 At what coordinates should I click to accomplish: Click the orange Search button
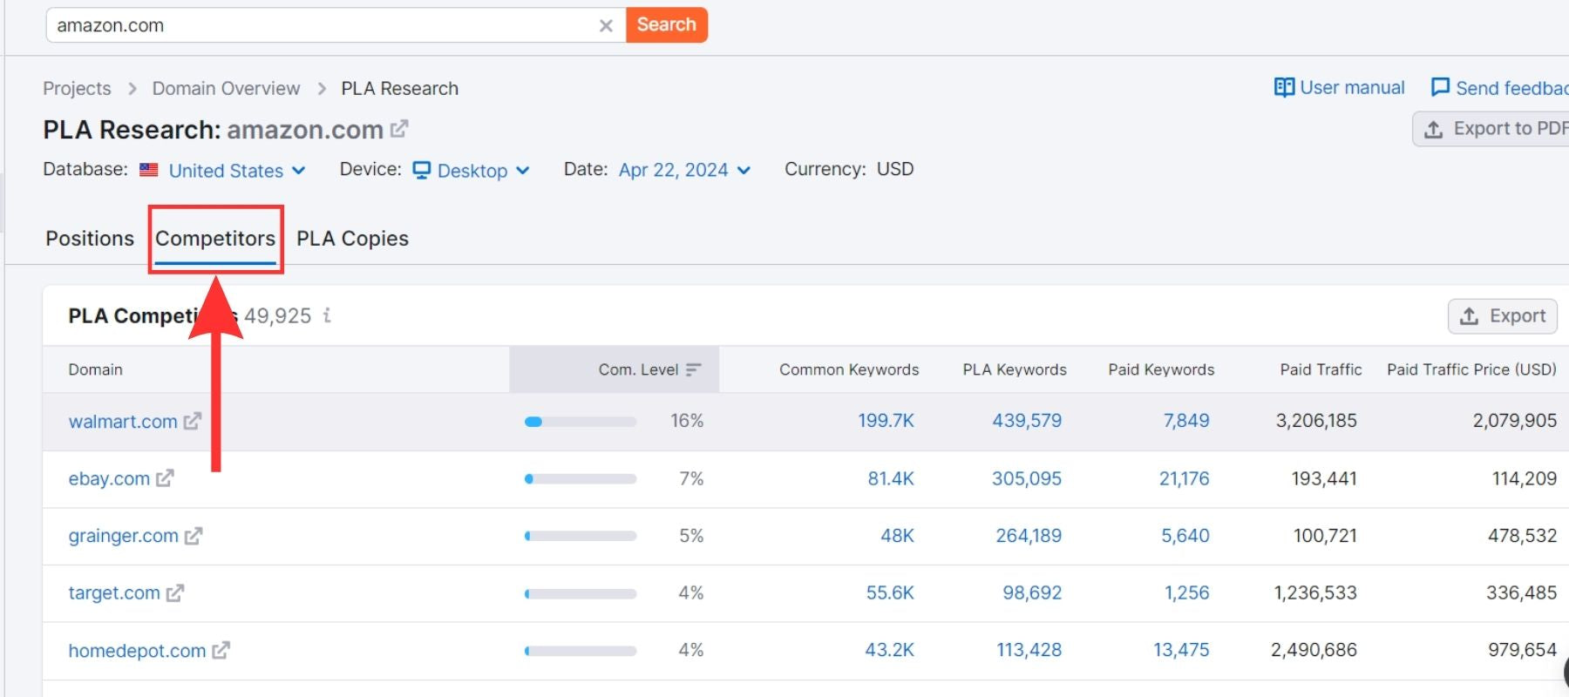(667, 24)
